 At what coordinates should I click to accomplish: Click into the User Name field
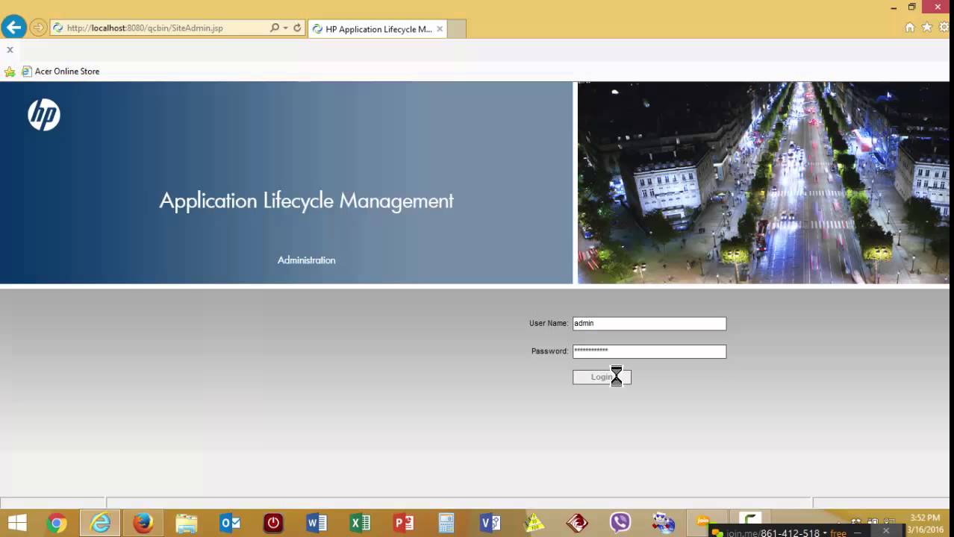pyautogui.click(x=649, y=324)
